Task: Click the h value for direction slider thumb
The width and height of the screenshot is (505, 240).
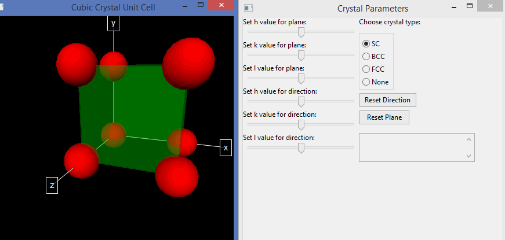Action: coord(301,102)
